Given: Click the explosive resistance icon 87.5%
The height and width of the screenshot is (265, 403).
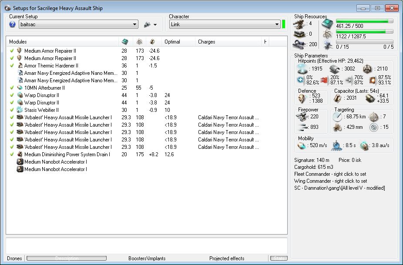Looking at the screenshot, I should tap(373, 80).
